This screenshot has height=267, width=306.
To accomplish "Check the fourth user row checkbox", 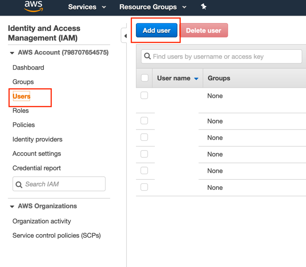I will 144,154.
